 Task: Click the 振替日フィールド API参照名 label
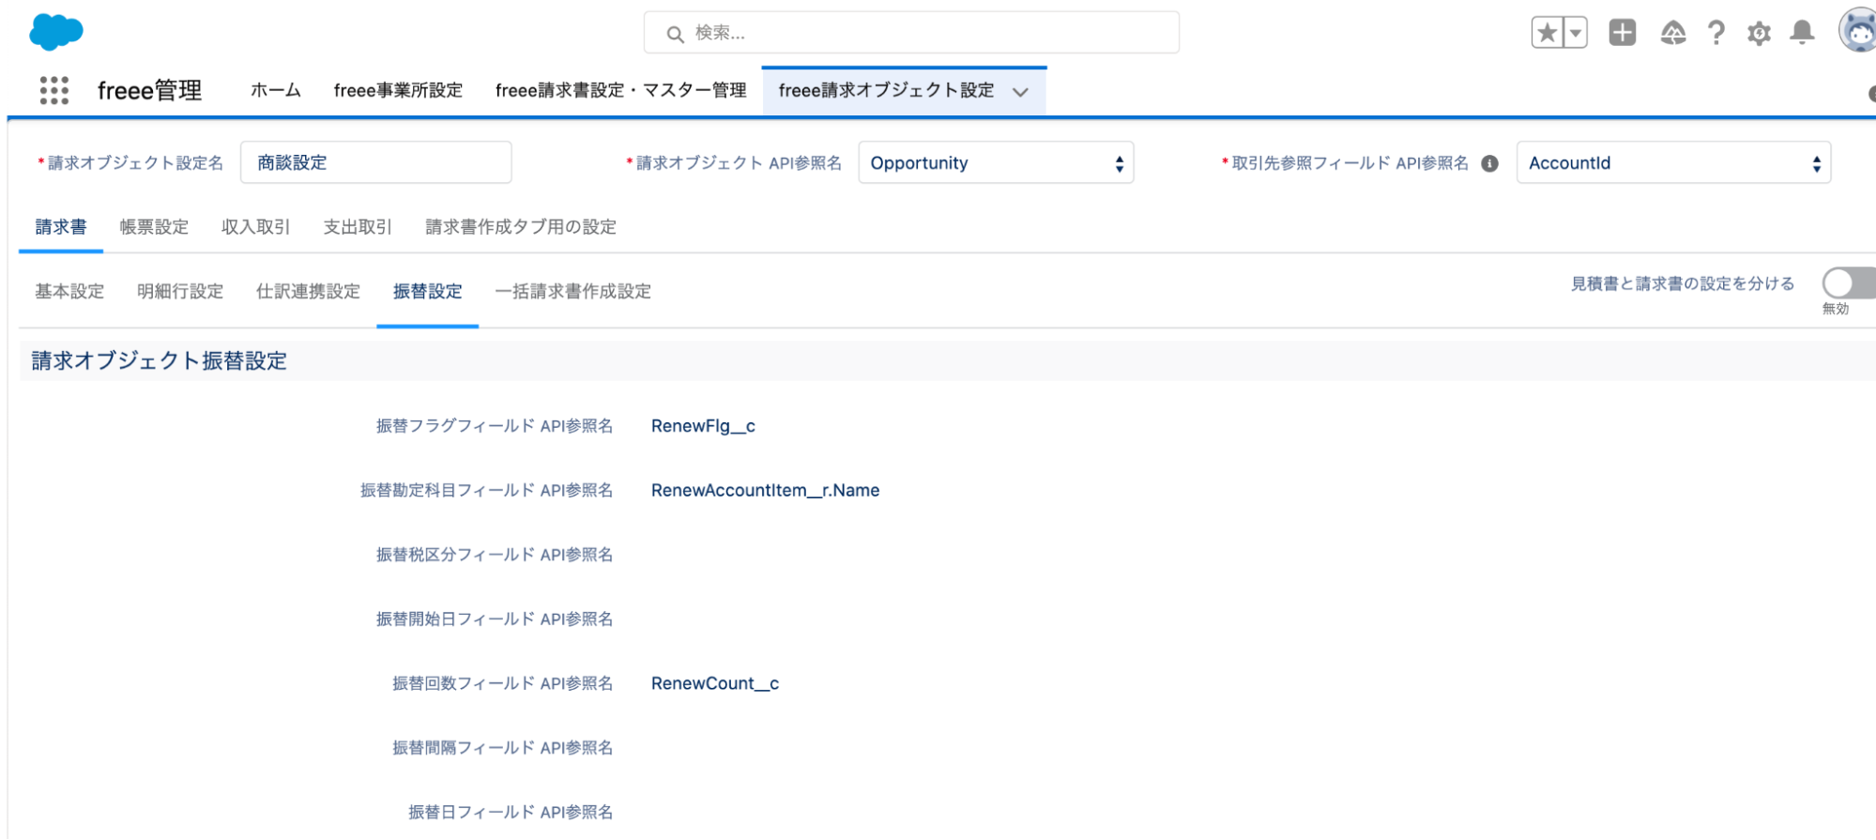click(x=511, y=812)
